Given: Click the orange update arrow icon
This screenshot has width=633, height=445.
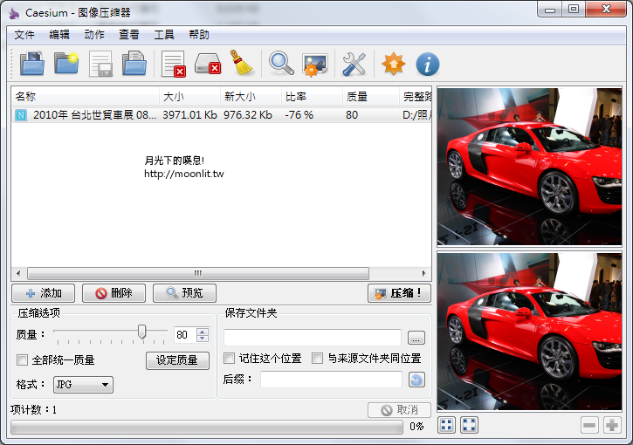Looking at the screenshot, I should tap(394, 64).
